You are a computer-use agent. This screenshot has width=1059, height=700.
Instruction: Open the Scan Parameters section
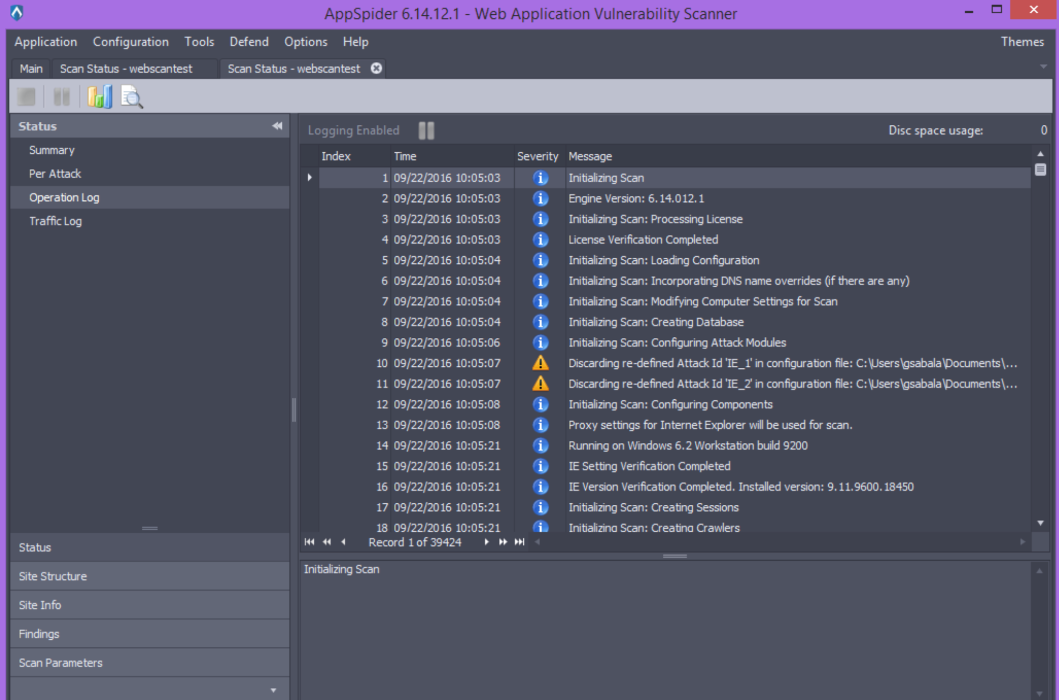coord(150,663)
